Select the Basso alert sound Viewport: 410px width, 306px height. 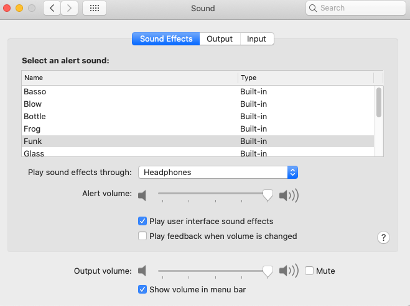[35, 91]
